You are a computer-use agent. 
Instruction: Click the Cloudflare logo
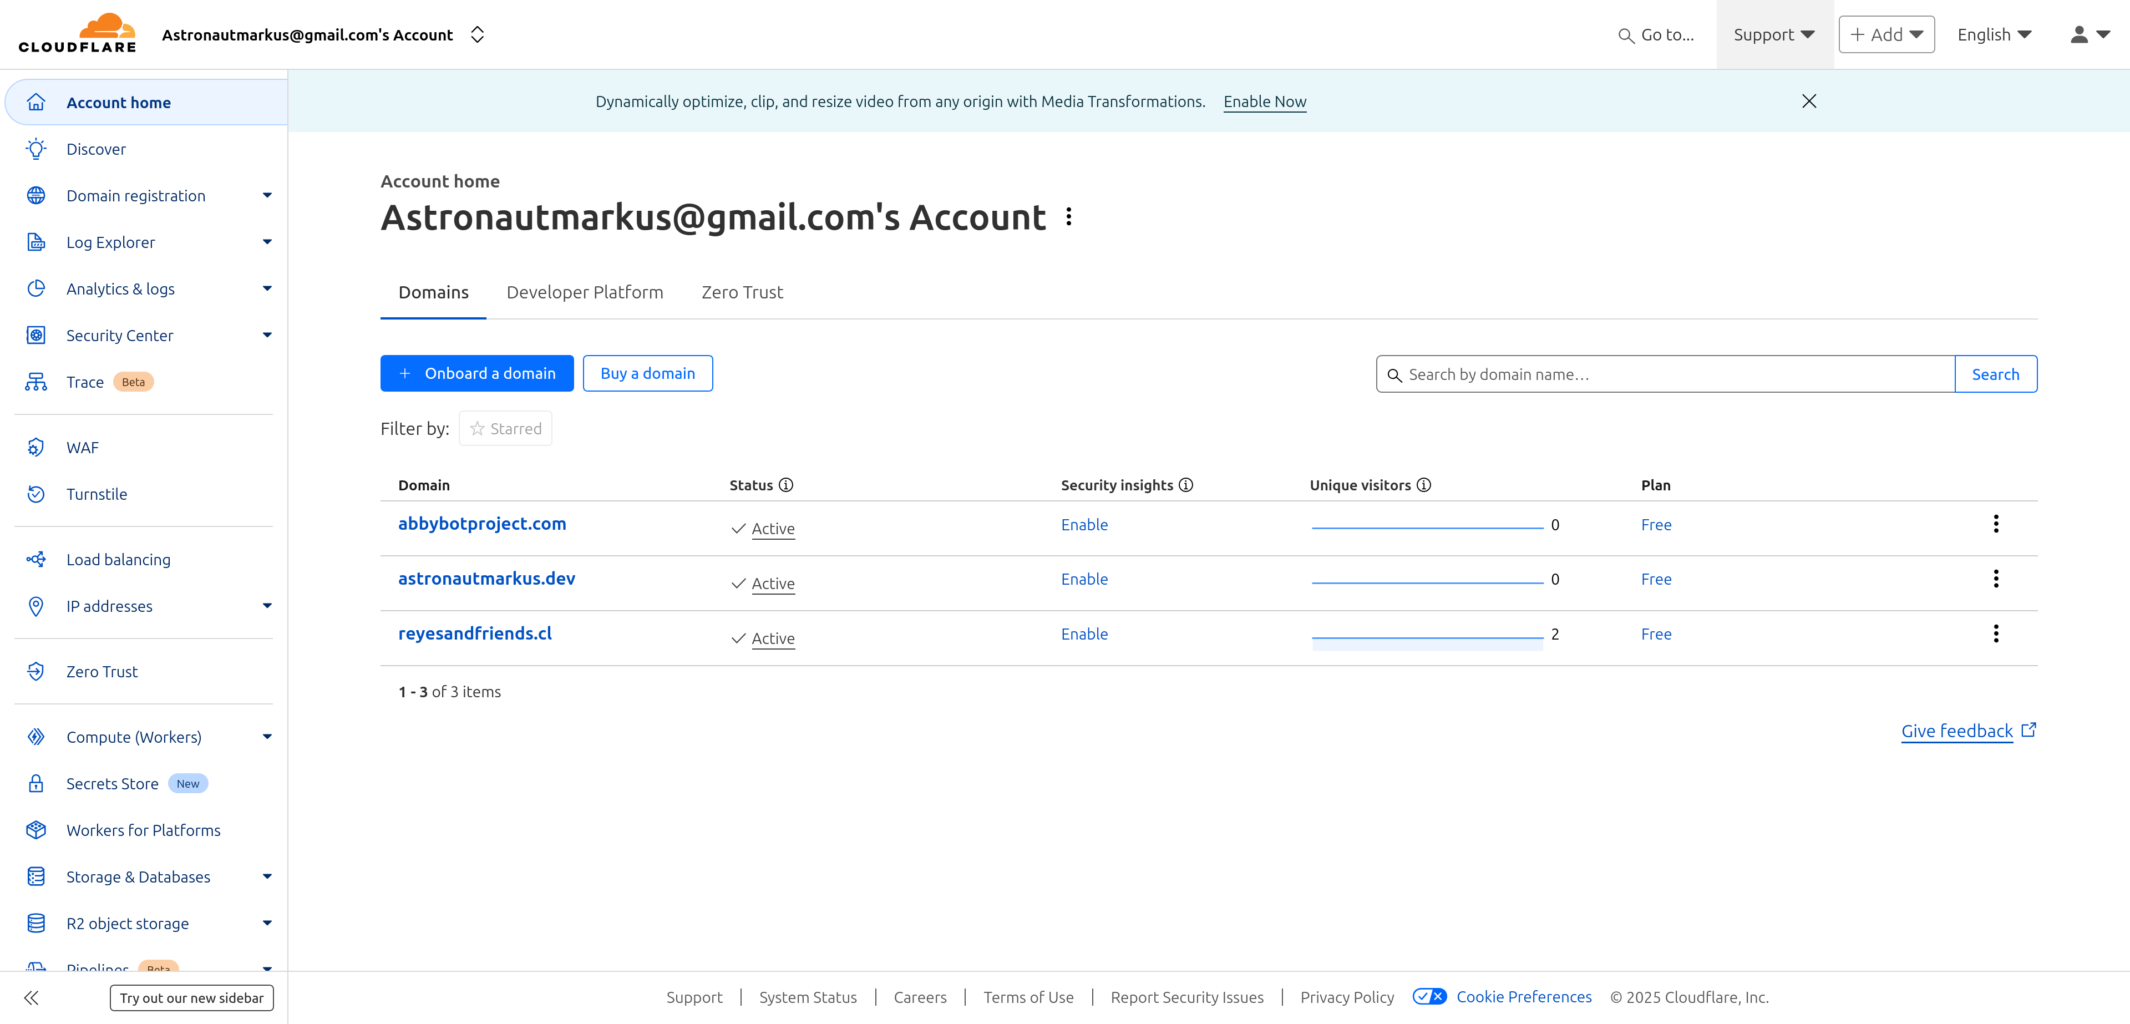(x=77, y=34)
